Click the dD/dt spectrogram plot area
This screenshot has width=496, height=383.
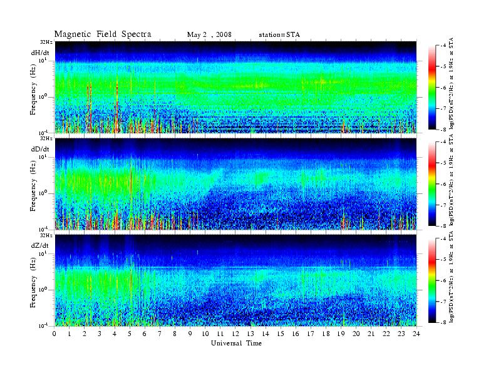click(235, 183)
